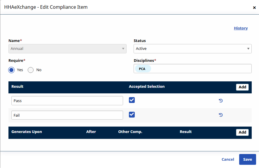Uncheck Accepted Selection for Fail
Screen dimensions: 259x168
pyautogui.click(x=132, y=115)
